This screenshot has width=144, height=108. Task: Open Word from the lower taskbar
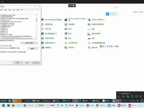pos(8,105)
